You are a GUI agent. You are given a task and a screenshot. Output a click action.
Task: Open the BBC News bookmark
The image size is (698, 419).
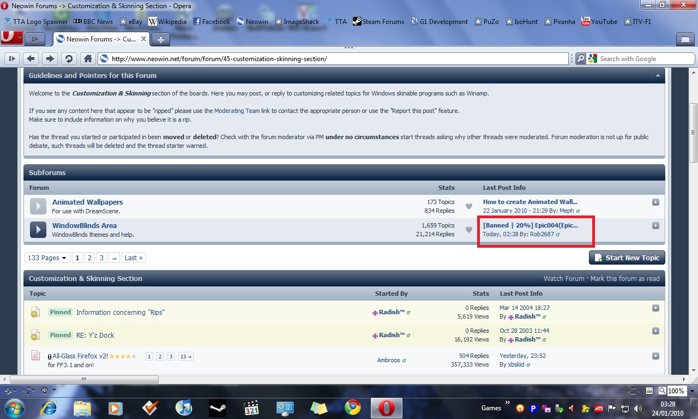(93, 22)
